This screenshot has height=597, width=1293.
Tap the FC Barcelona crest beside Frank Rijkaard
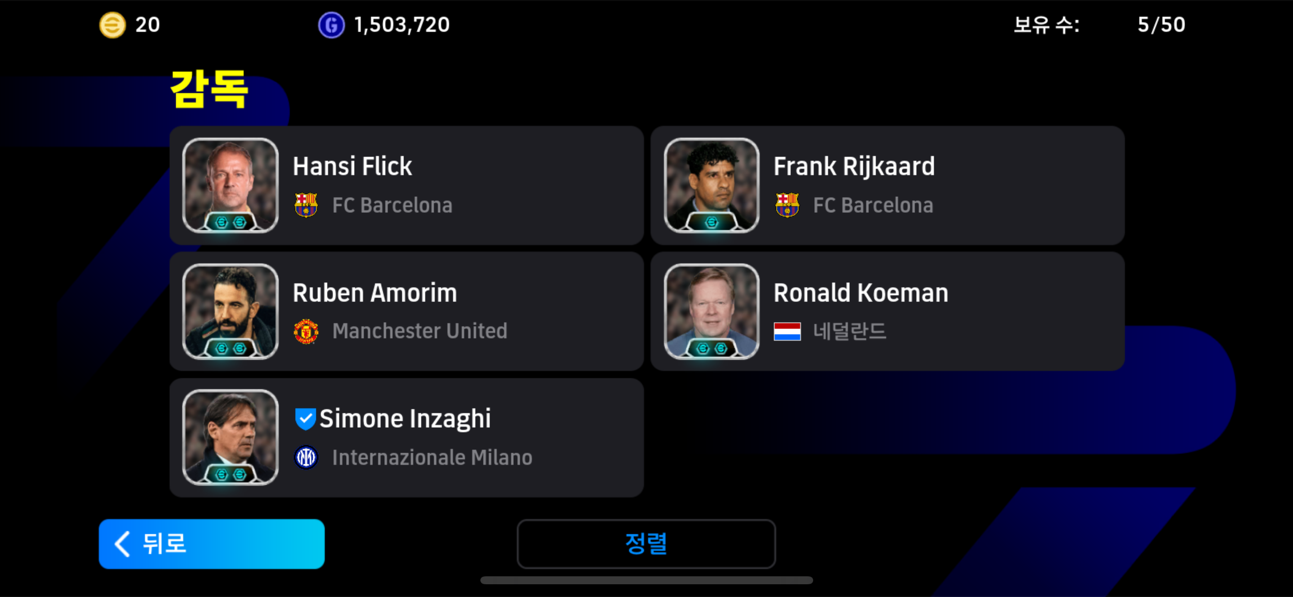[787, 205]
